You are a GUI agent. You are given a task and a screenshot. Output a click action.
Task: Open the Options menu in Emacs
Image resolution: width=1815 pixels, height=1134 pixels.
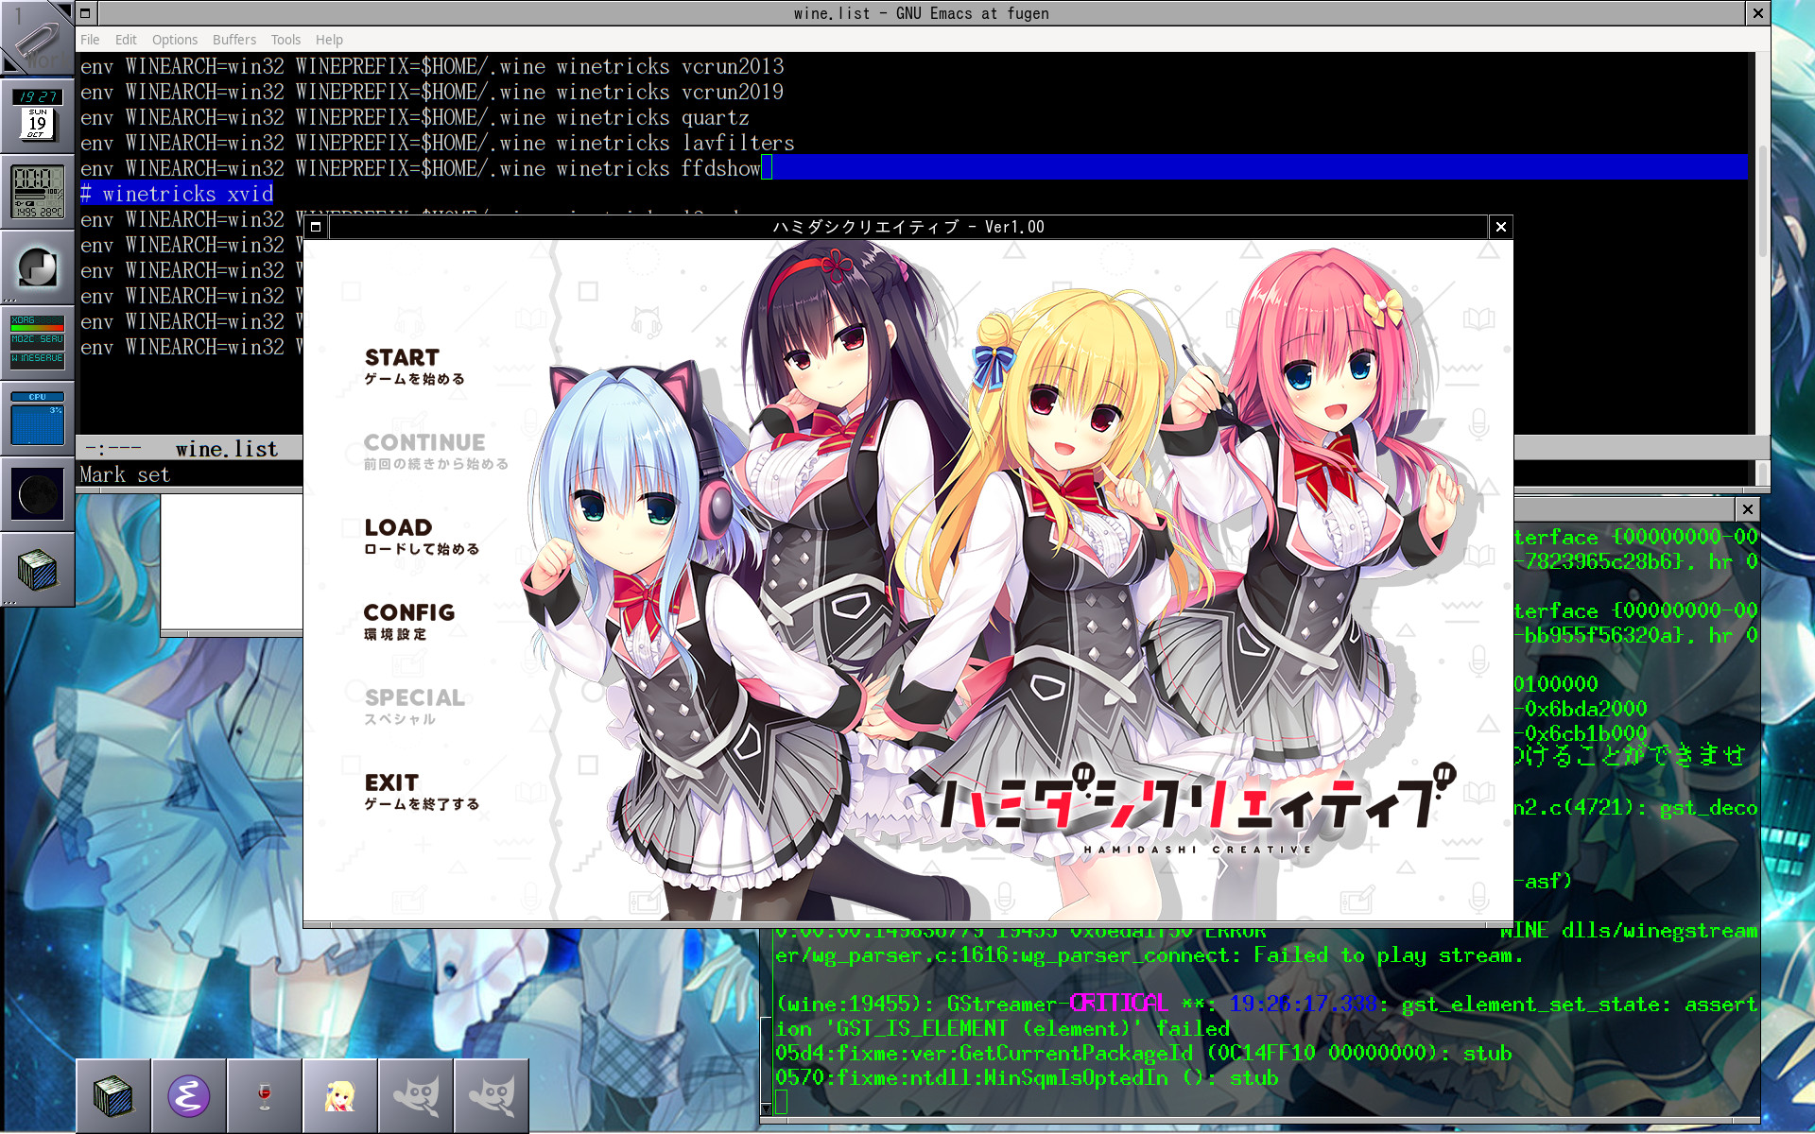coord(175,40)
